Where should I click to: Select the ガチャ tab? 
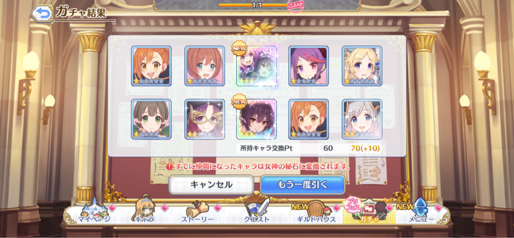[369, 212]
